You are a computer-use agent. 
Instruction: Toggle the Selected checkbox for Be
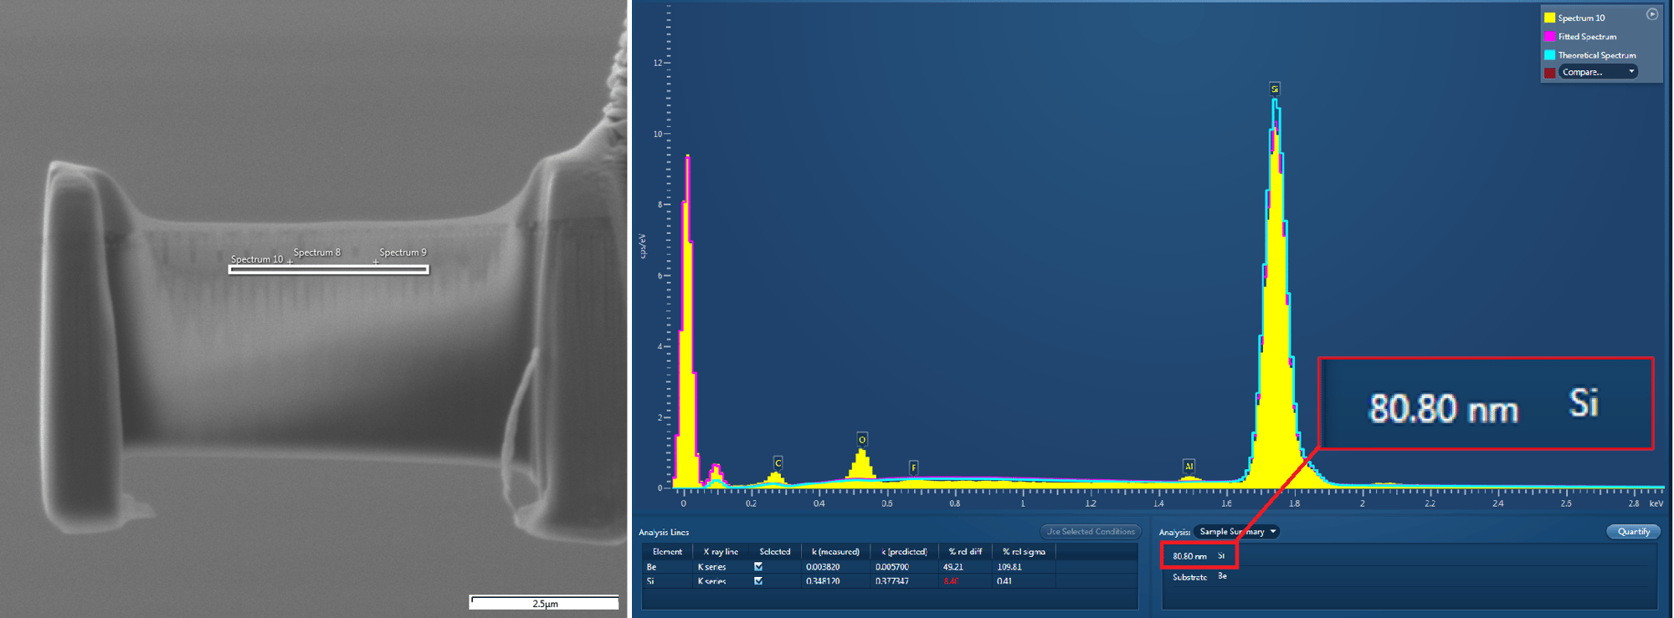tap(758, 567)
